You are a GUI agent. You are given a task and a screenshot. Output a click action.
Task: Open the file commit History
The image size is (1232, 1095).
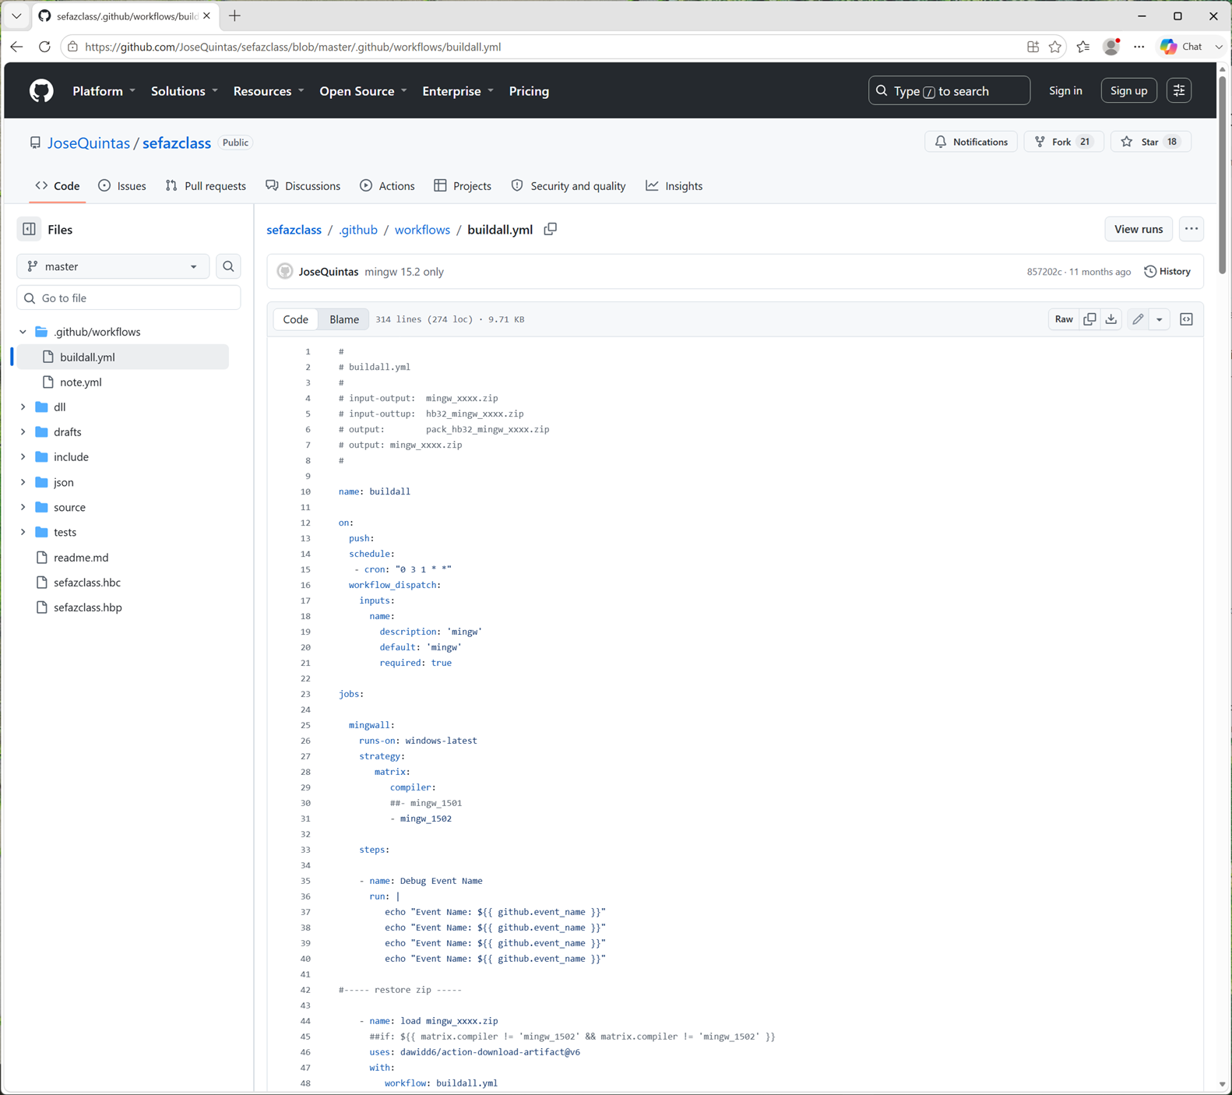[1167, 272]
